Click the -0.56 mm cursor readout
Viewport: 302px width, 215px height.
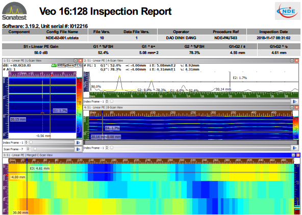click(43, 136)
